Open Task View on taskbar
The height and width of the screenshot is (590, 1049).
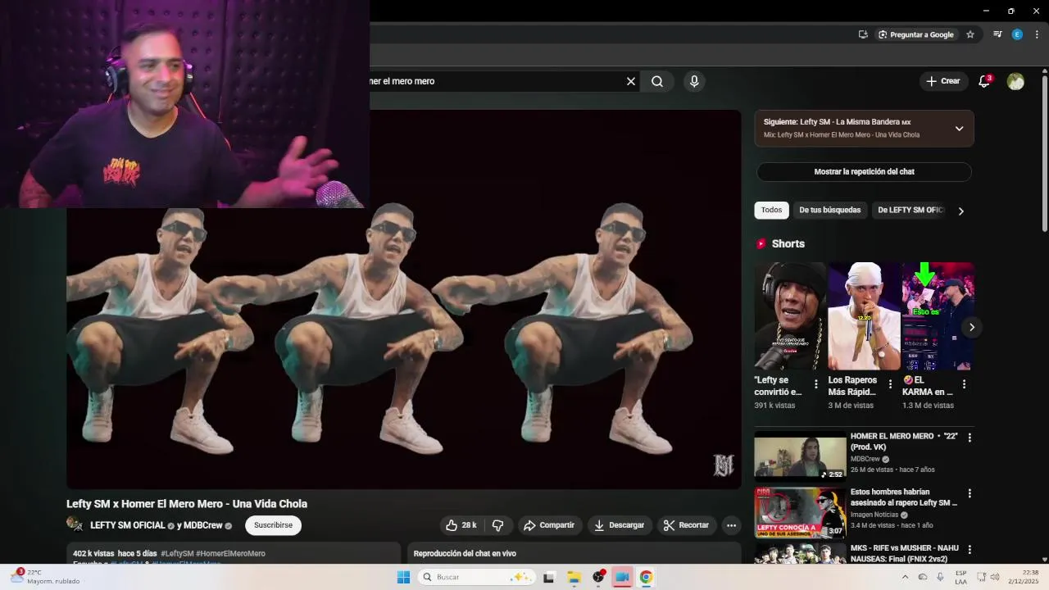(x=549, y=577)
